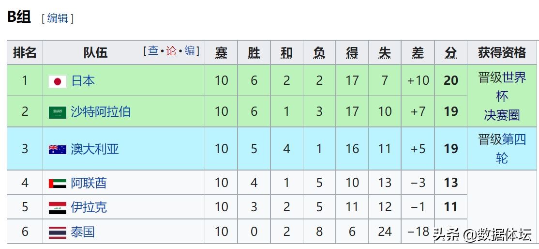This screenshot has width=539, height=249.
Task: Click the 查 view template link
Action: [x=153, y=51]
